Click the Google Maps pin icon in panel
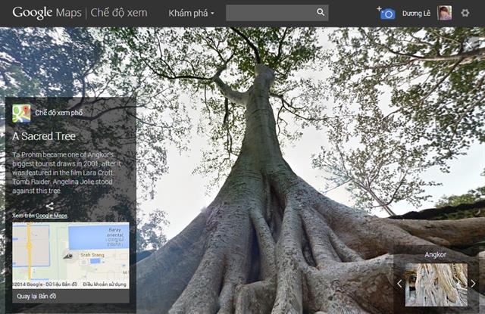 (x=21, y=113)
